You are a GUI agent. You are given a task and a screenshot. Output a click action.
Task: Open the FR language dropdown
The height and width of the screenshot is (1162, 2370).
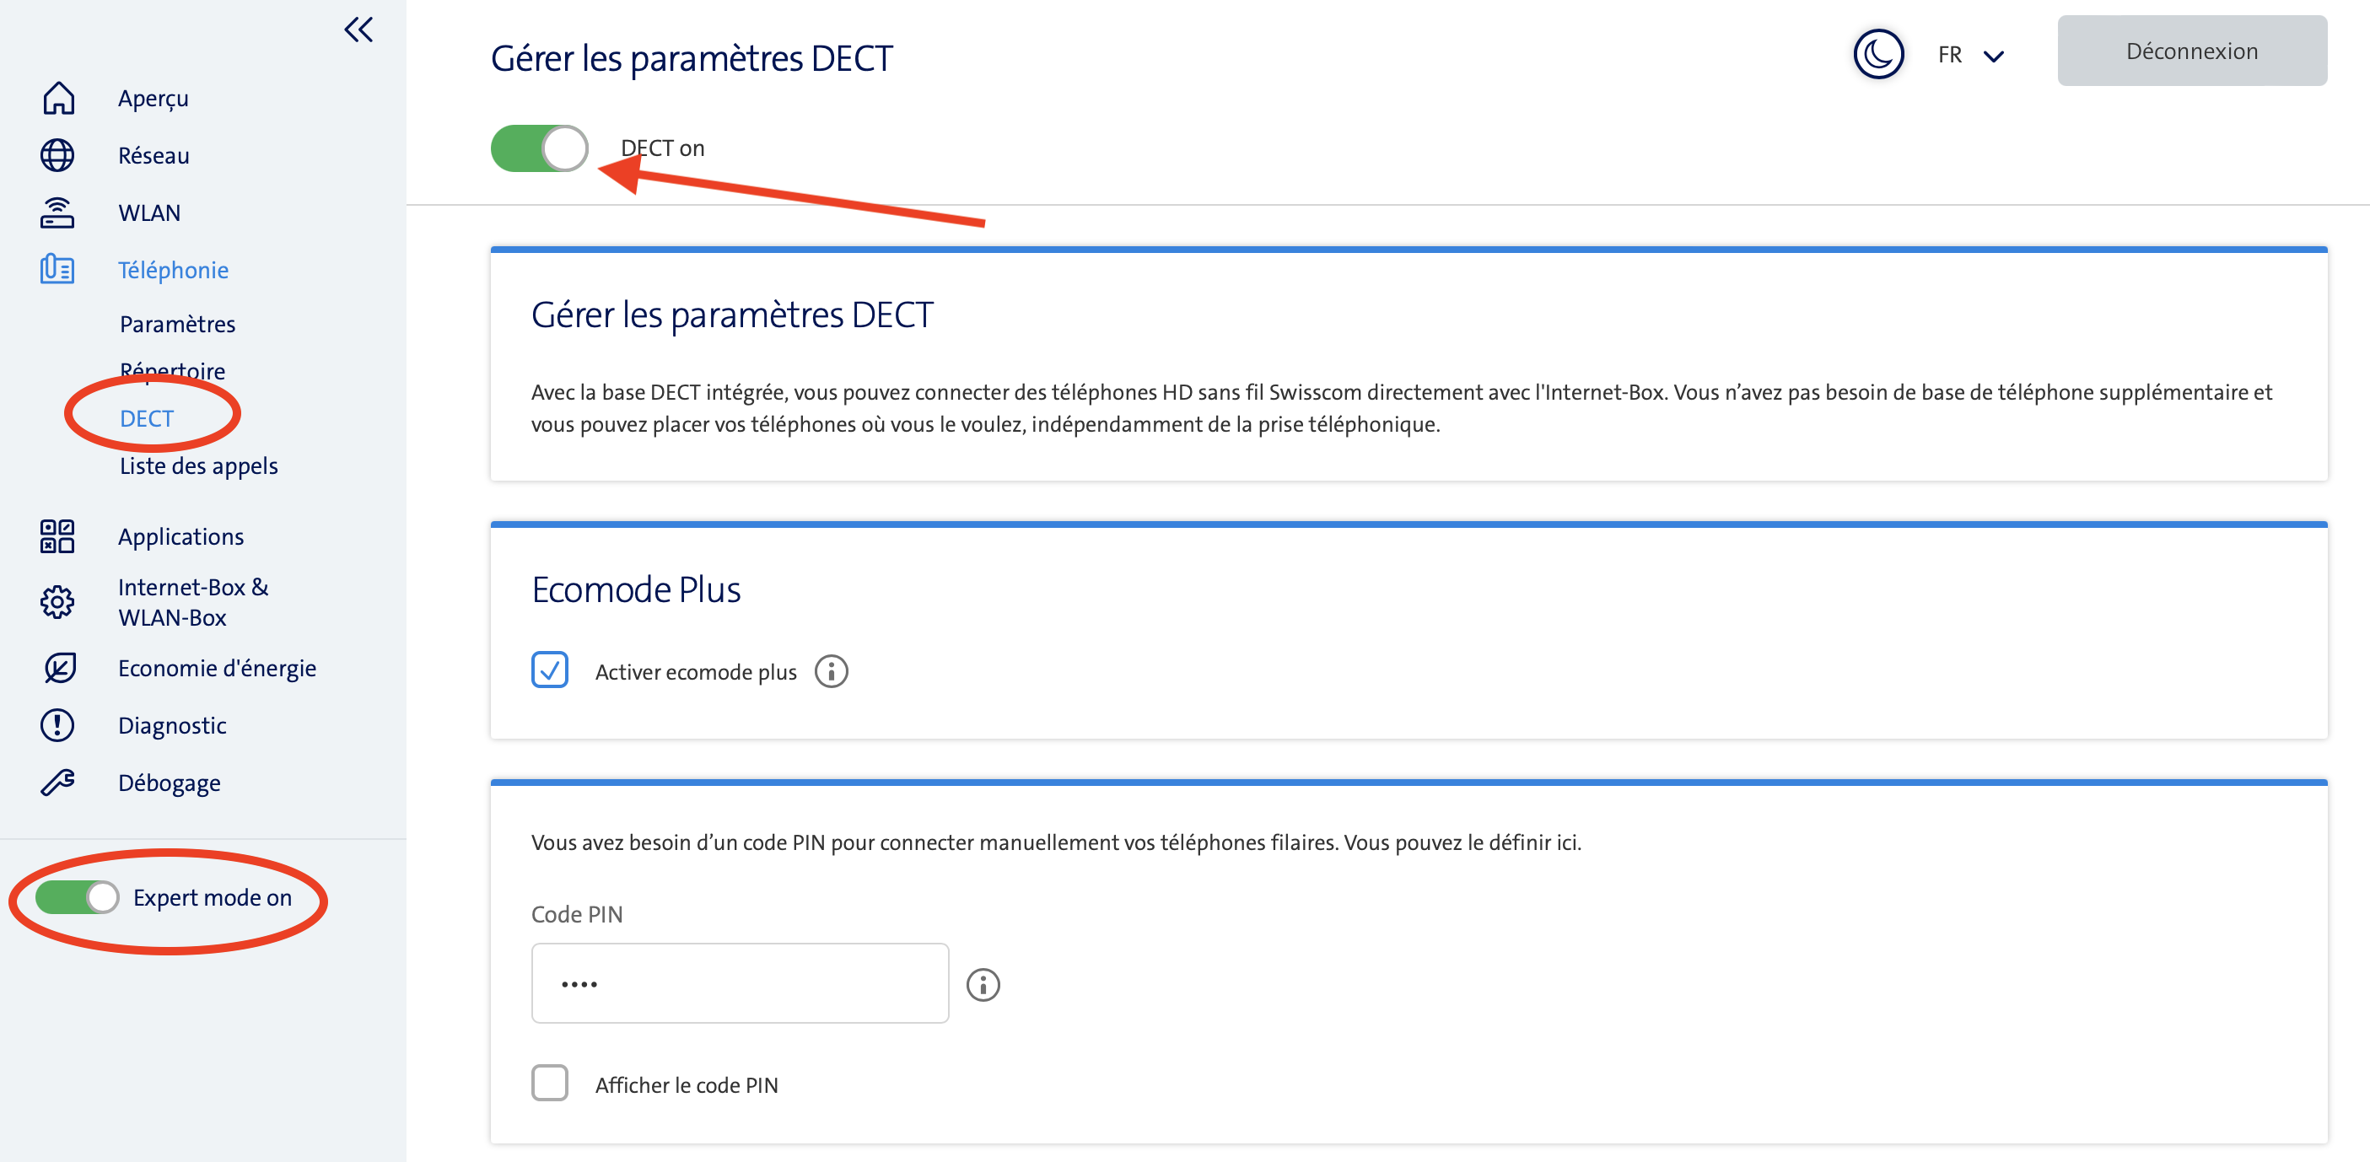tap(1969, 55)
